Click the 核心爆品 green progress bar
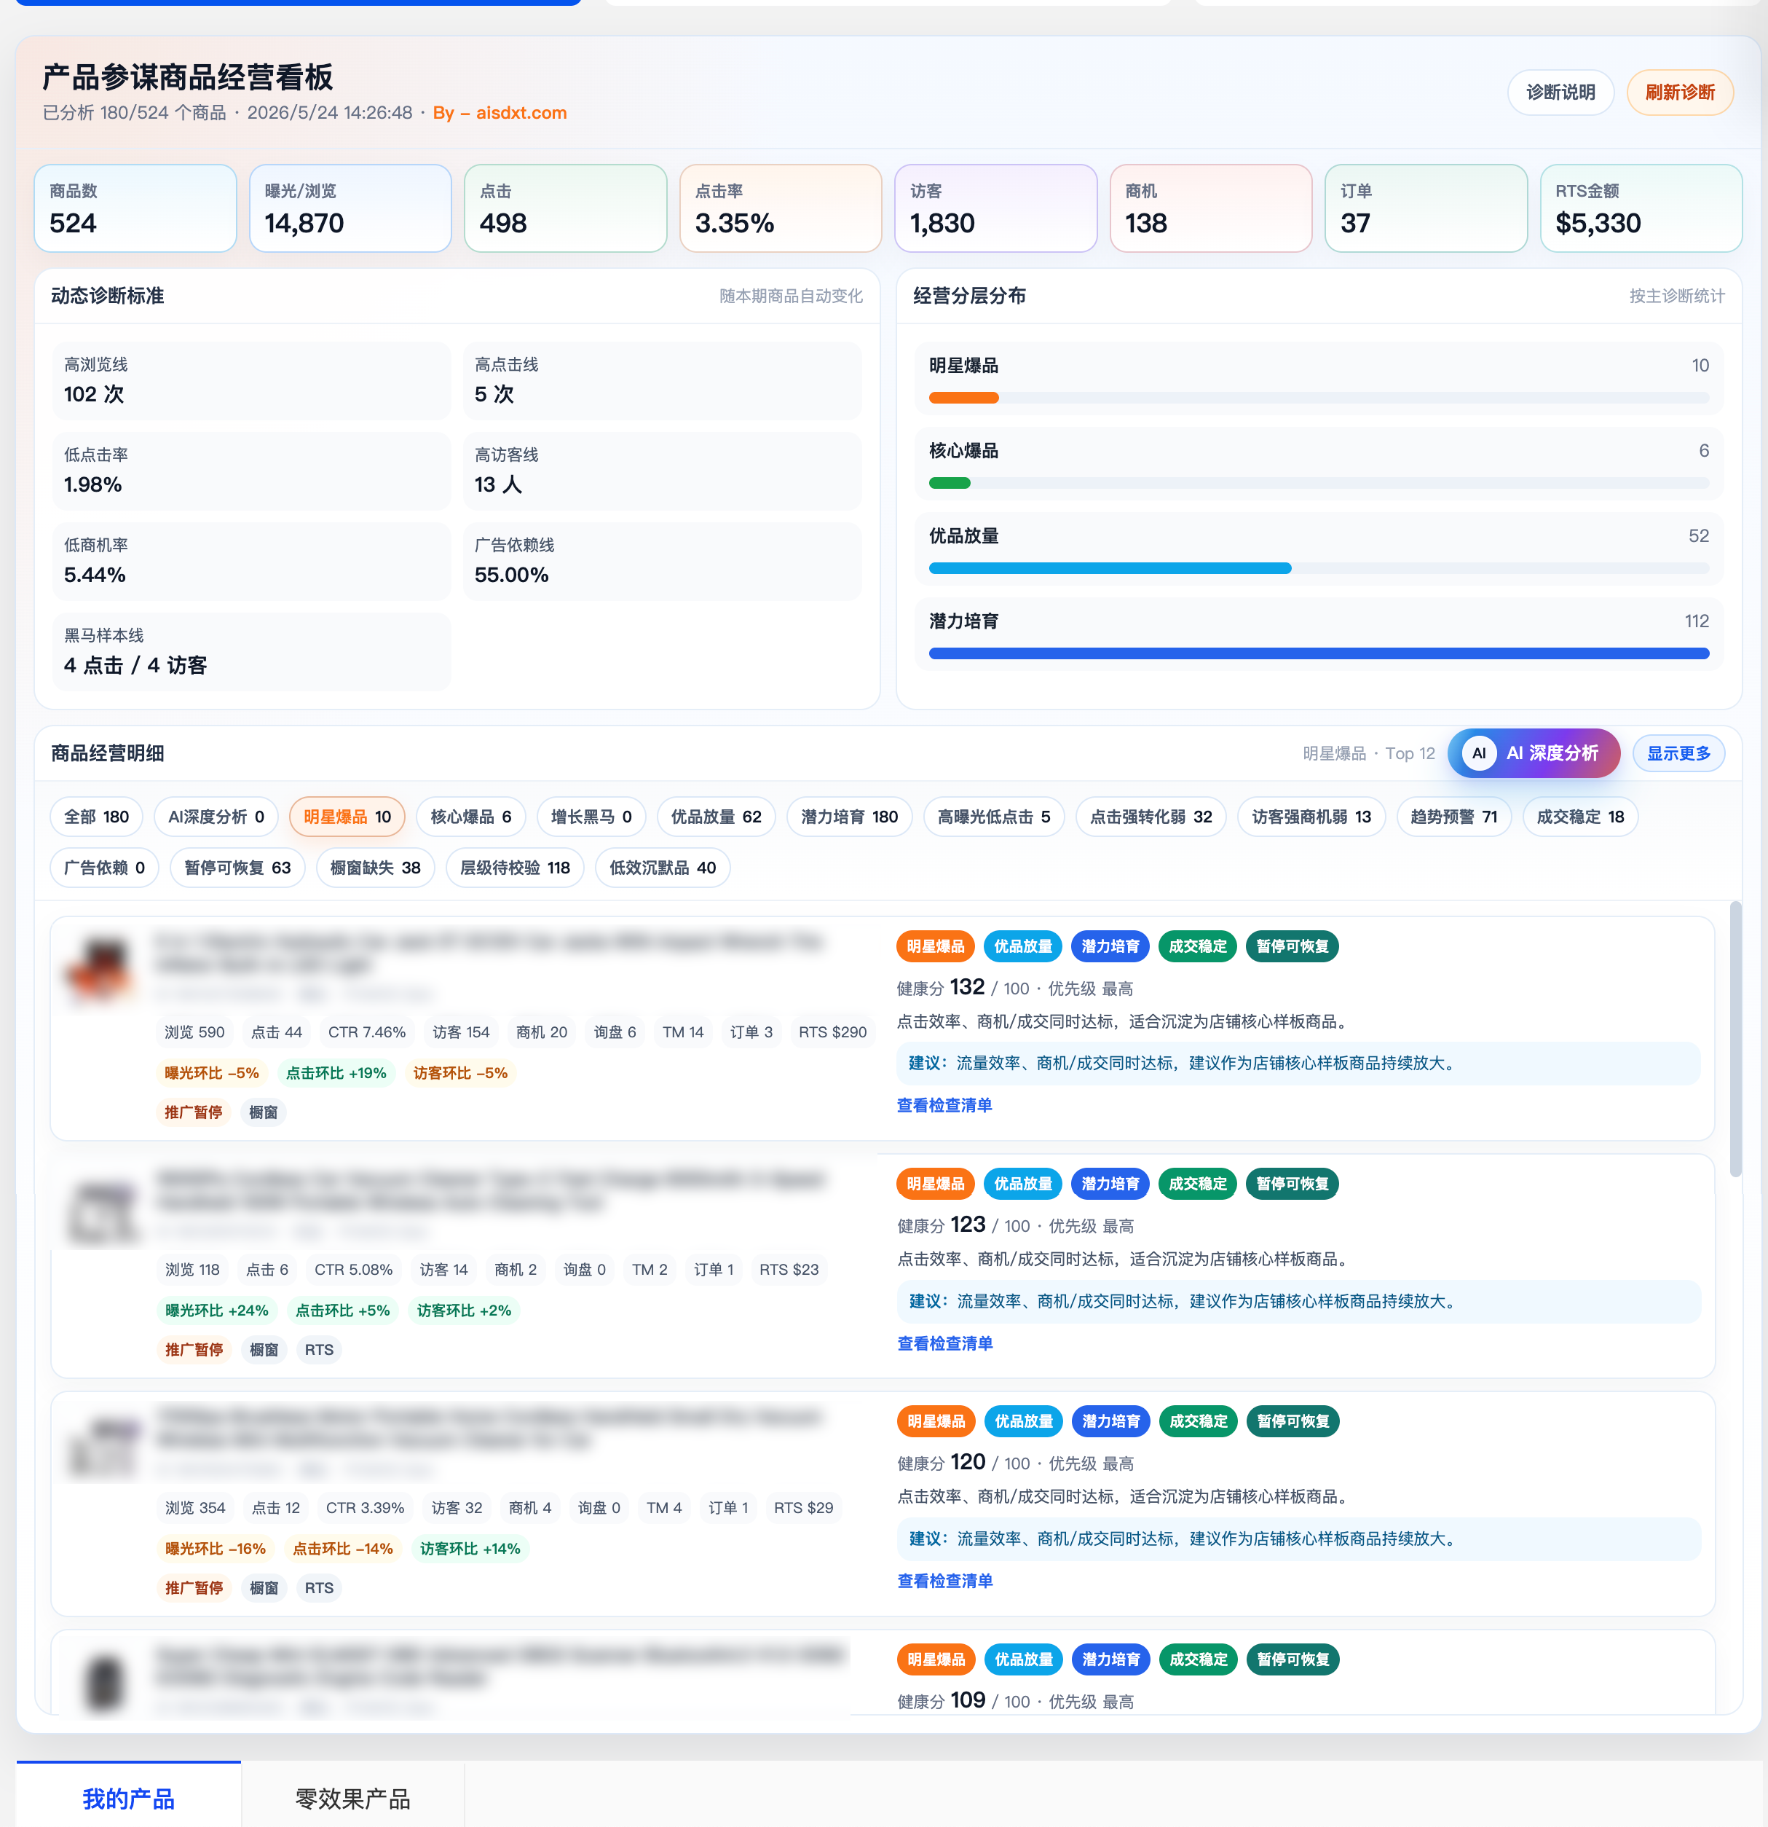The width and height of the screenshot is (1768, 1827). 950,483
